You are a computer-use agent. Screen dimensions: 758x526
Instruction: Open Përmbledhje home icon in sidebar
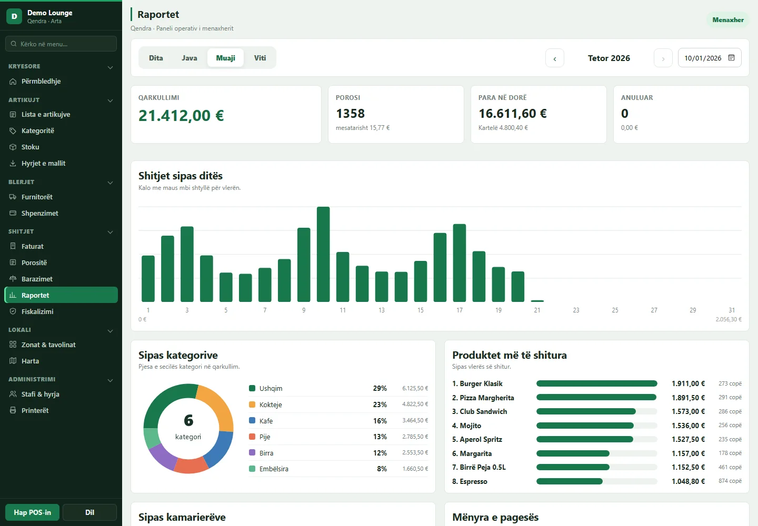coord(13,82)
